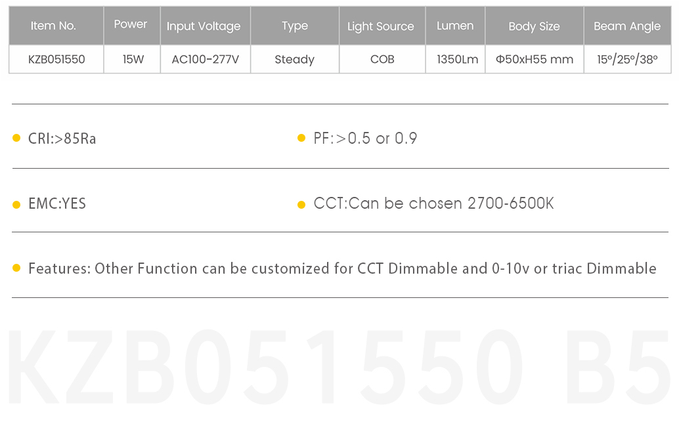Click the 1350Lm lumen value cell
The width and height of the screenshot is (679, 424).
pos(455,59)
